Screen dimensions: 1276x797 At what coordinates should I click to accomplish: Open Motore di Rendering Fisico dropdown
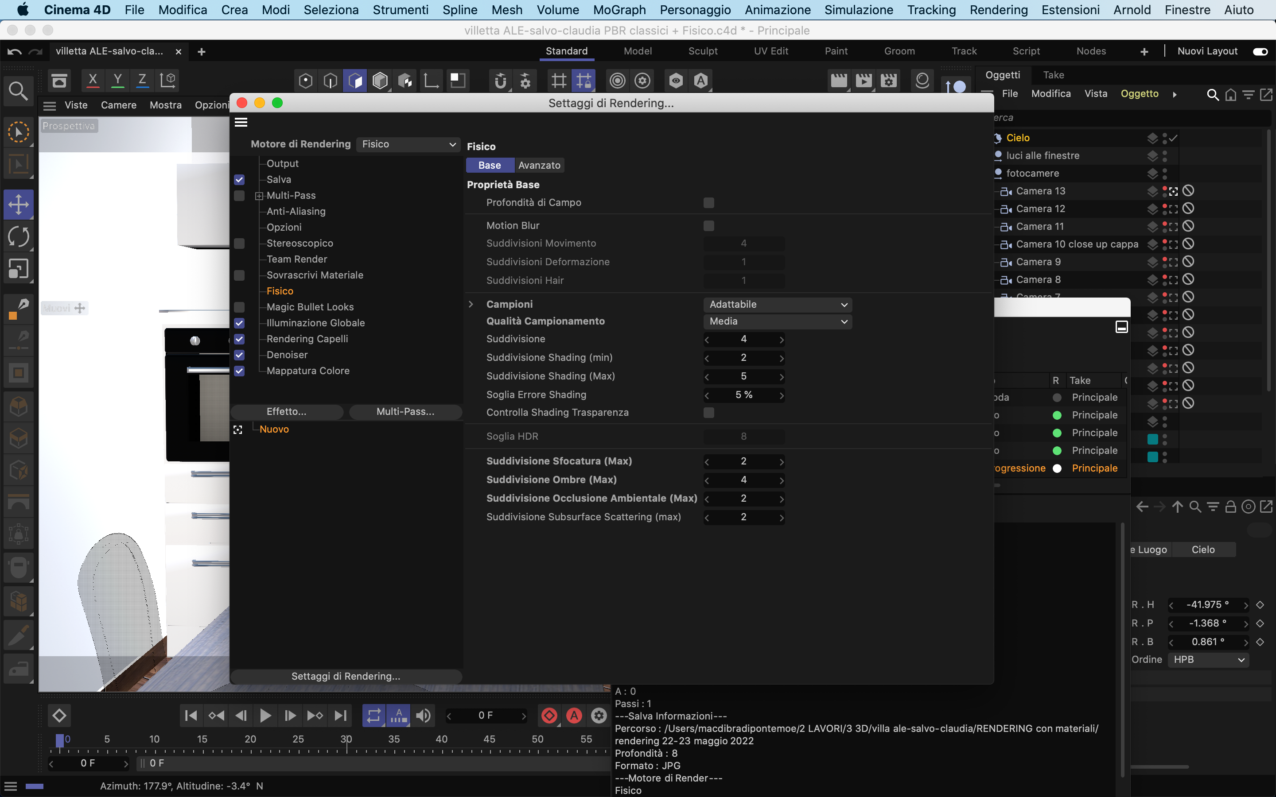tap(408, 144)
